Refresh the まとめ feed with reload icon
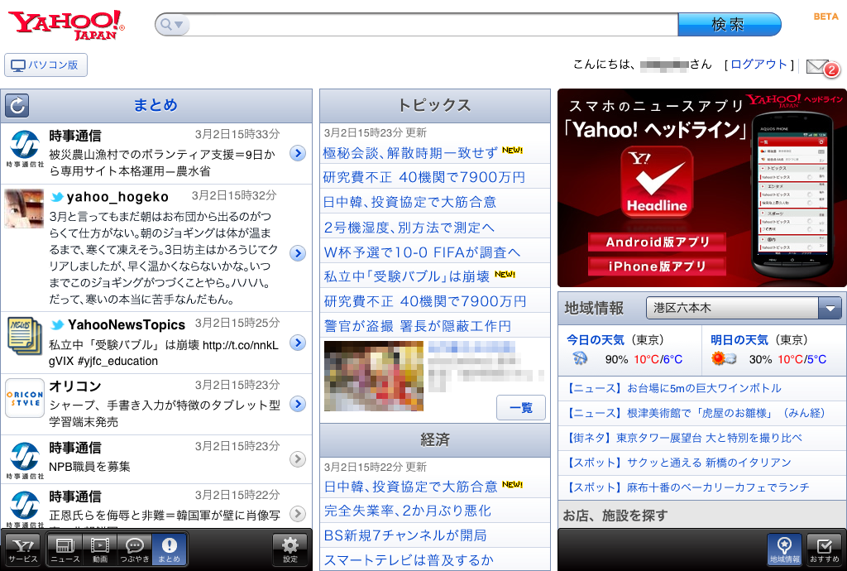 [17, 105]
